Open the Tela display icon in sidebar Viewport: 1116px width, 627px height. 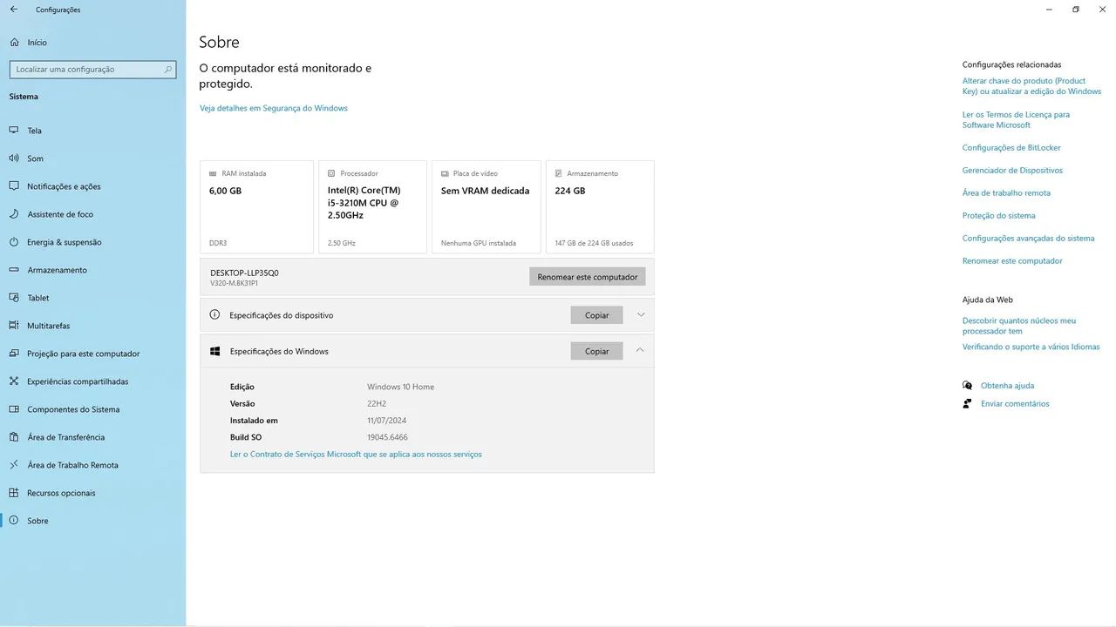click(x=13, y=131)
